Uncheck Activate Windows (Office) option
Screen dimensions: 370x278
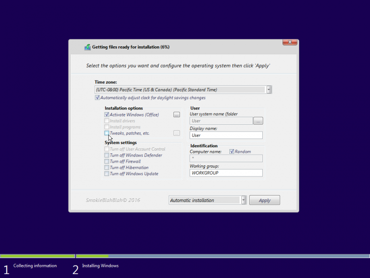pyautogui.click(x=107, y=114)
